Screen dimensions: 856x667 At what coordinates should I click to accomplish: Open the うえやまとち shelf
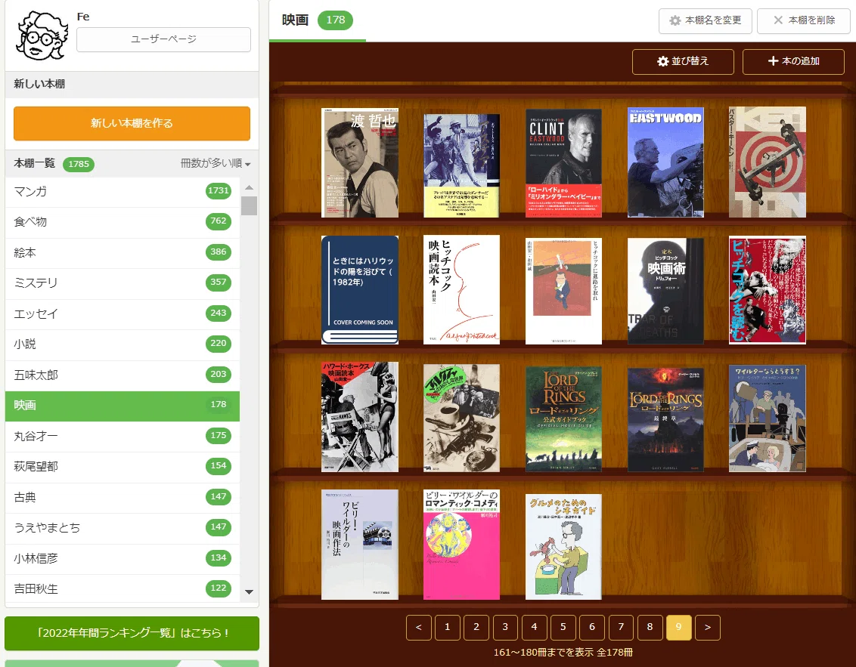pyautogui.click(x=123, y=528)
